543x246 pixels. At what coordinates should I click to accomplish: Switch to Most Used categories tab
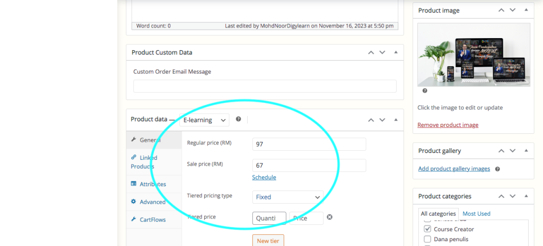[x=476, y=214]
